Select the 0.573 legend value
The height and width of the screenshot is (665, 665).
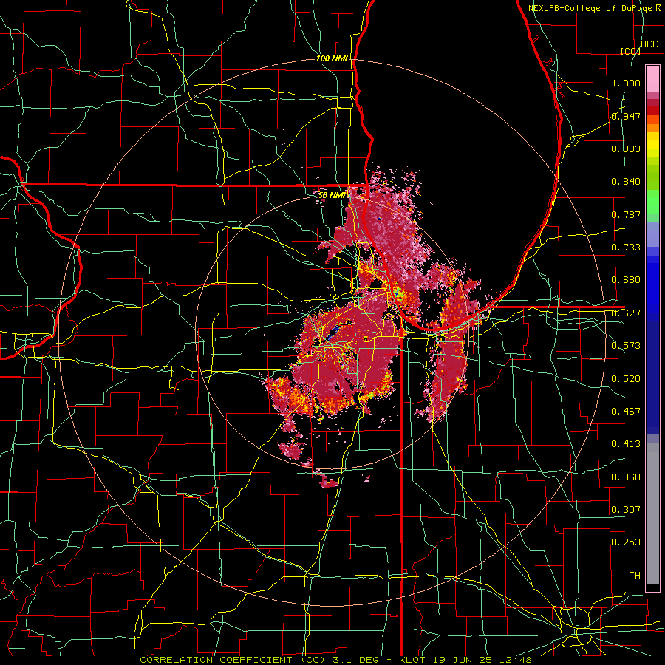coord(626,346)
